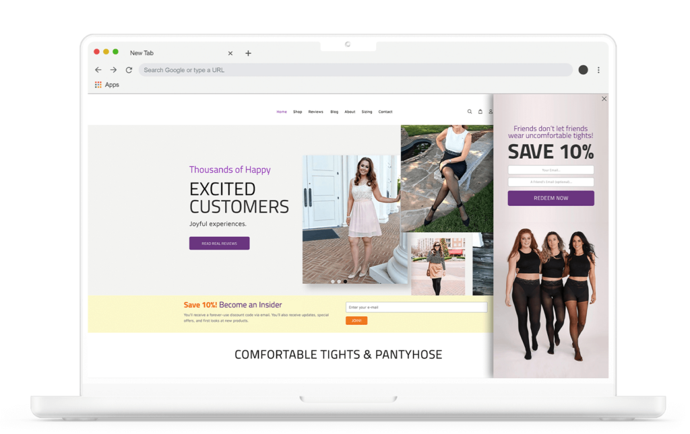Submit the newsletter with the JOIN! button
The height and width of the screenshot is (434, 690).
pos(356,320)
